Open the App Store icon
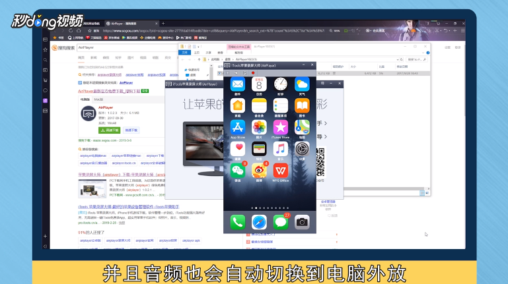The height and width of the screenshot is (284, 508). [x=237, y=127]
